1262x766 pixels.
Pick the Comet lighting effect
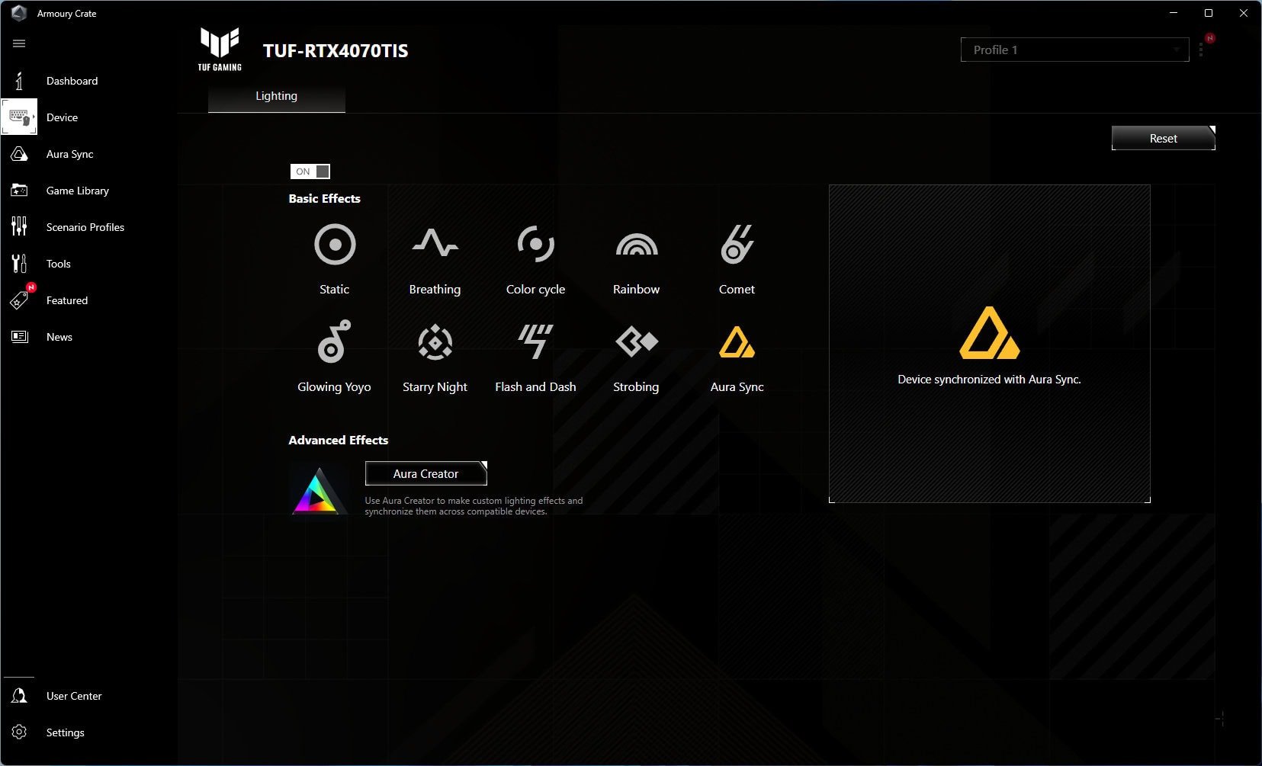pyautogui.click(x=737, y=244)
